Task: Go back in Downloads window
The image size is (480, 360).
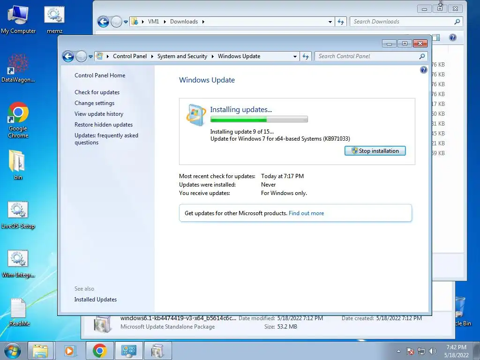Action: pyautogui.click(x=103, y=22)
